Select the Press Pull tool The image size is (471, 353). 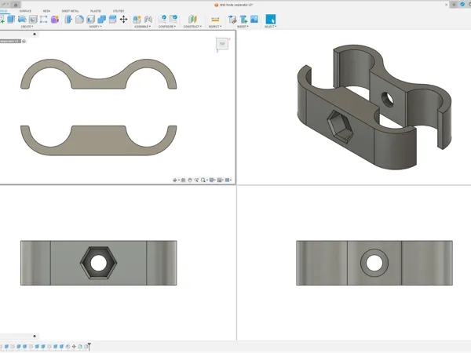pyautogui.click(x=68, y=19)
